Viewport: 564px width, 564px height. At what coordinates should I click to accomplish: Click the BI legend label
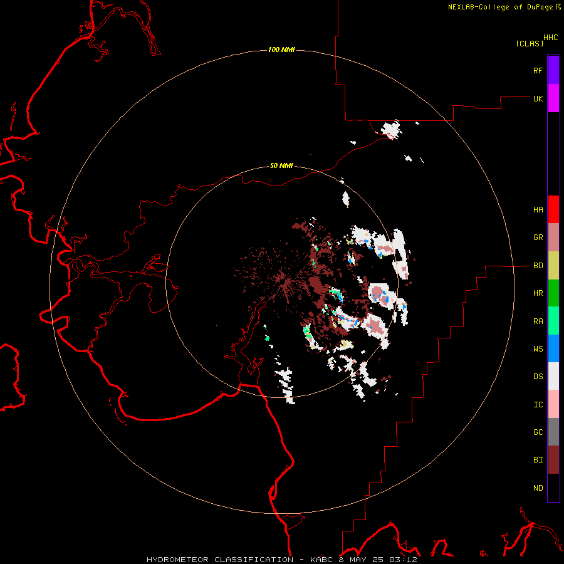(538, 460)
